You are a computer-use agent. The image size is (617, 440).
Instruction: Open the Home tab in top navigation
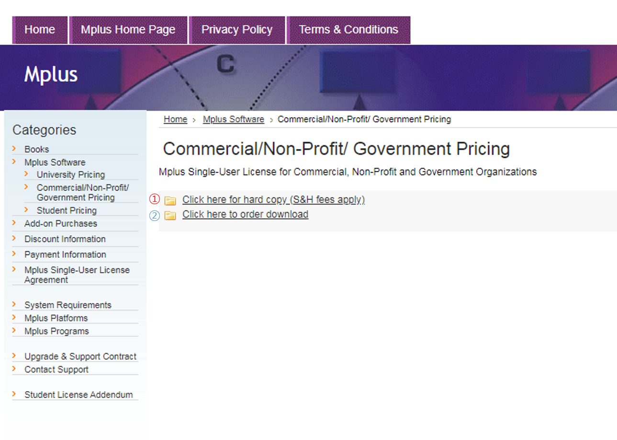(x=40, y=30)
